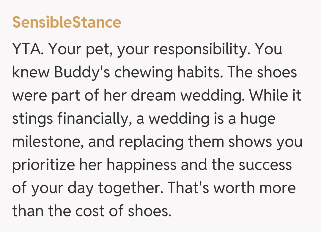Image resolution: width=321 pixels, height=232 pixels.
Task: Click the word 'While' in the comment
Action: 267,96
